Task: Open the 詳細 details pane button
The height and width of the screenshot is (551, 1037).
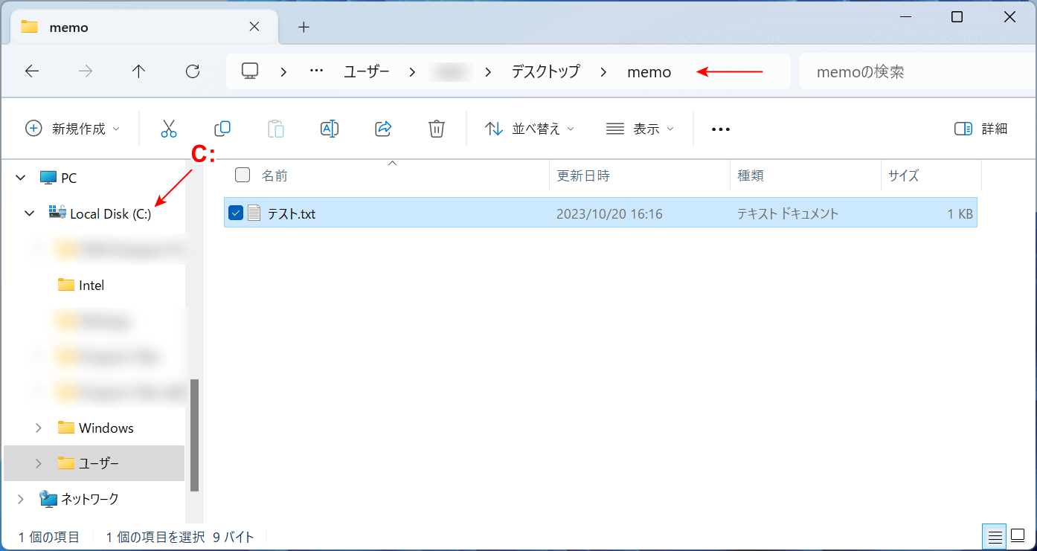Action: (x=980, y=129)
